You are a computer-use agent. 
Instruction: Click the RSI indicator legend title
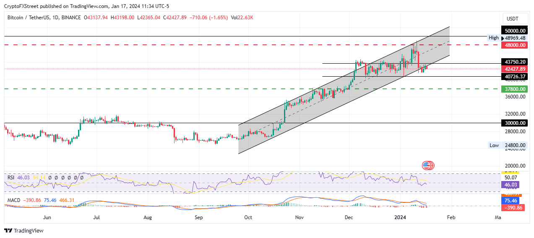pyautogui.click(x=11, y=178)
